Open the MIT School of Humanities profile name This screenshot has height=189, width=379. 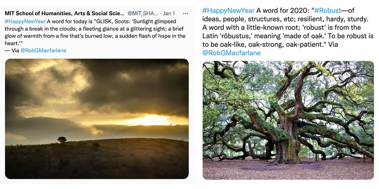click(64, 13)
